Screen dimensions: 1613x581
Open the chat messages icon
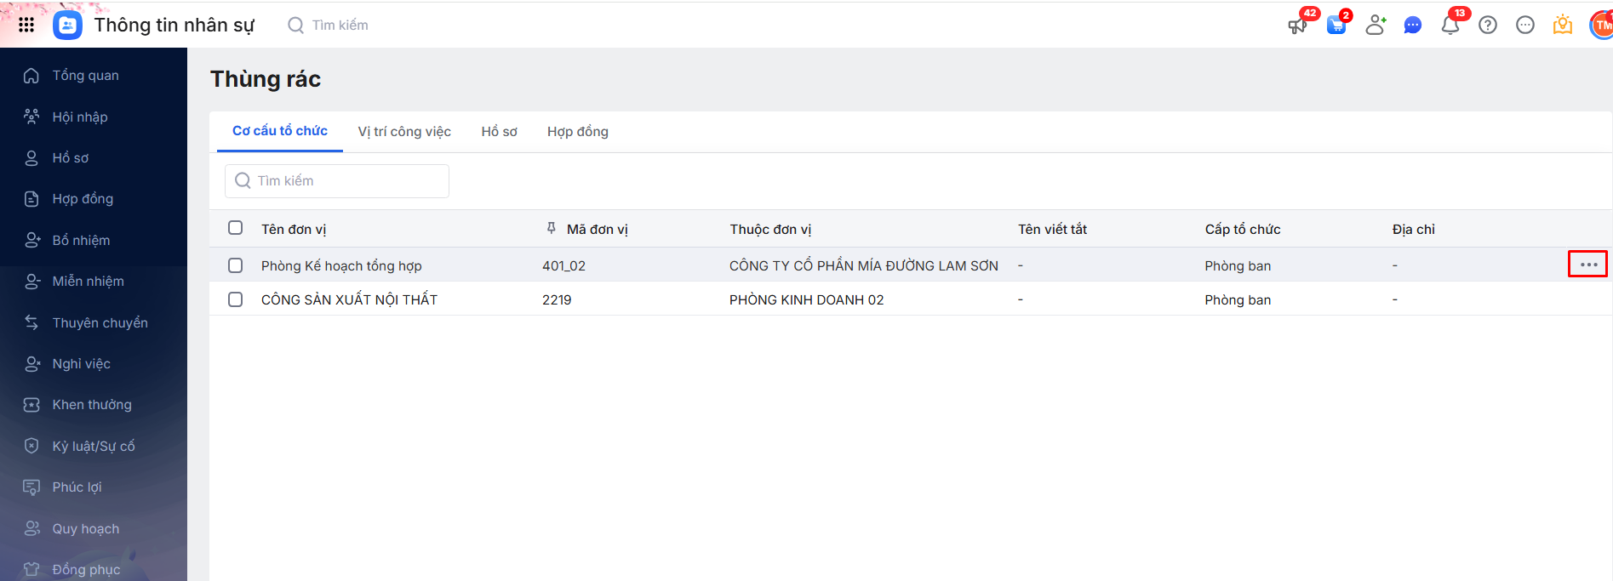click(1413, 26)
